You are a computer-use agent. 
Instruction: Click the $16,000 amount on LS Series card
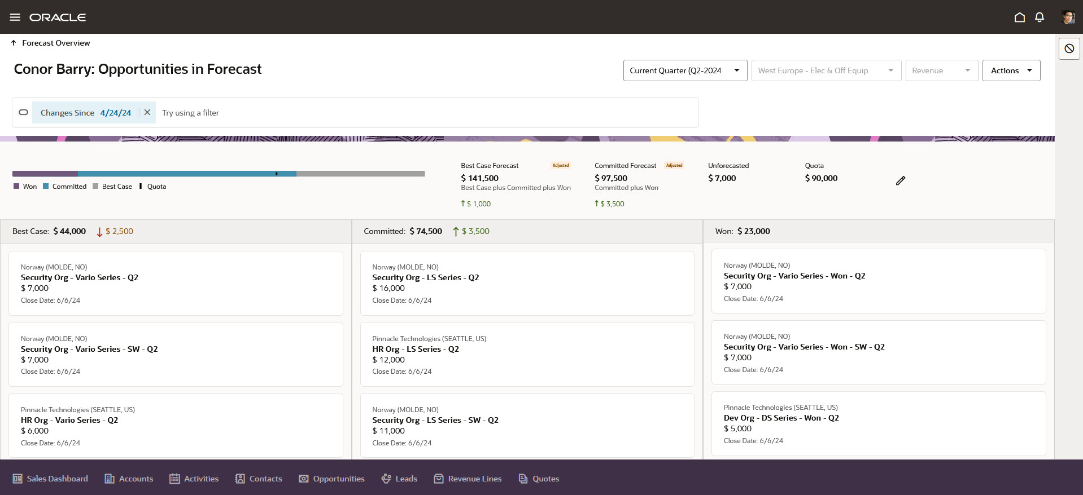(x=388, y=288)
